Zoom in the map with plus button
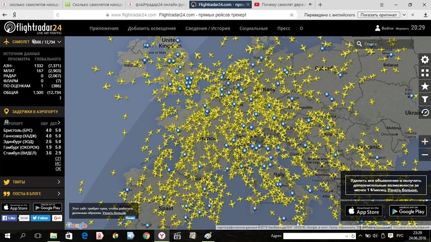The width and height of the screenshot is (431, 242). tap(425, 141)
